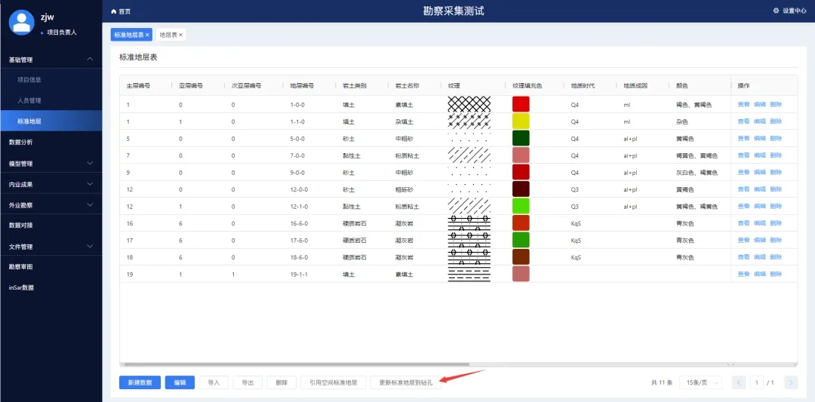
Task: Expand the 文件管理 sidebar menu
Action: (90, 247)
